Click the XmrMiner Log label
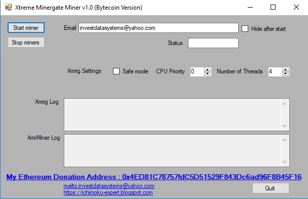This screenshot has height=199, width=308. coord(44,138)
